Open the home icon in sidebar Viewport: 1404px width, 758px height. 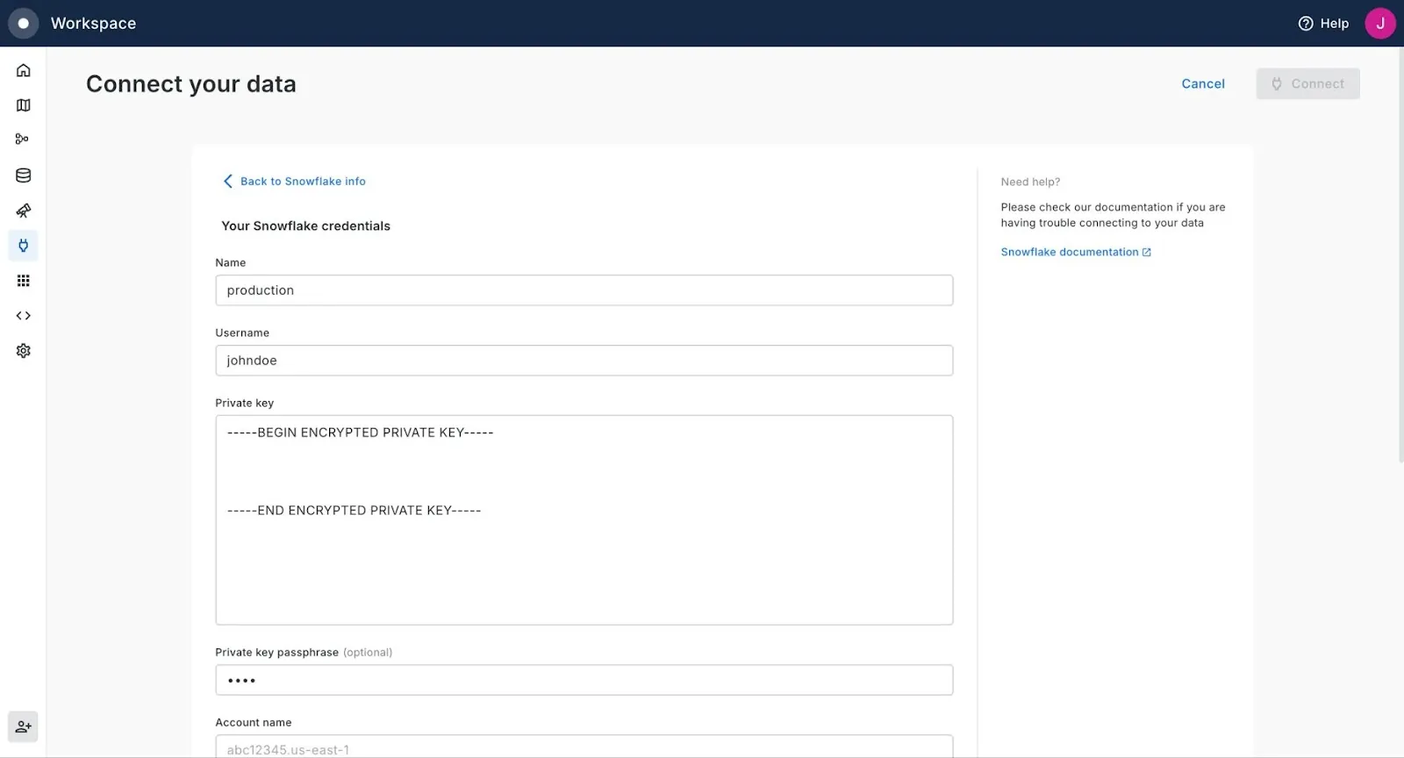click(24, 70)
